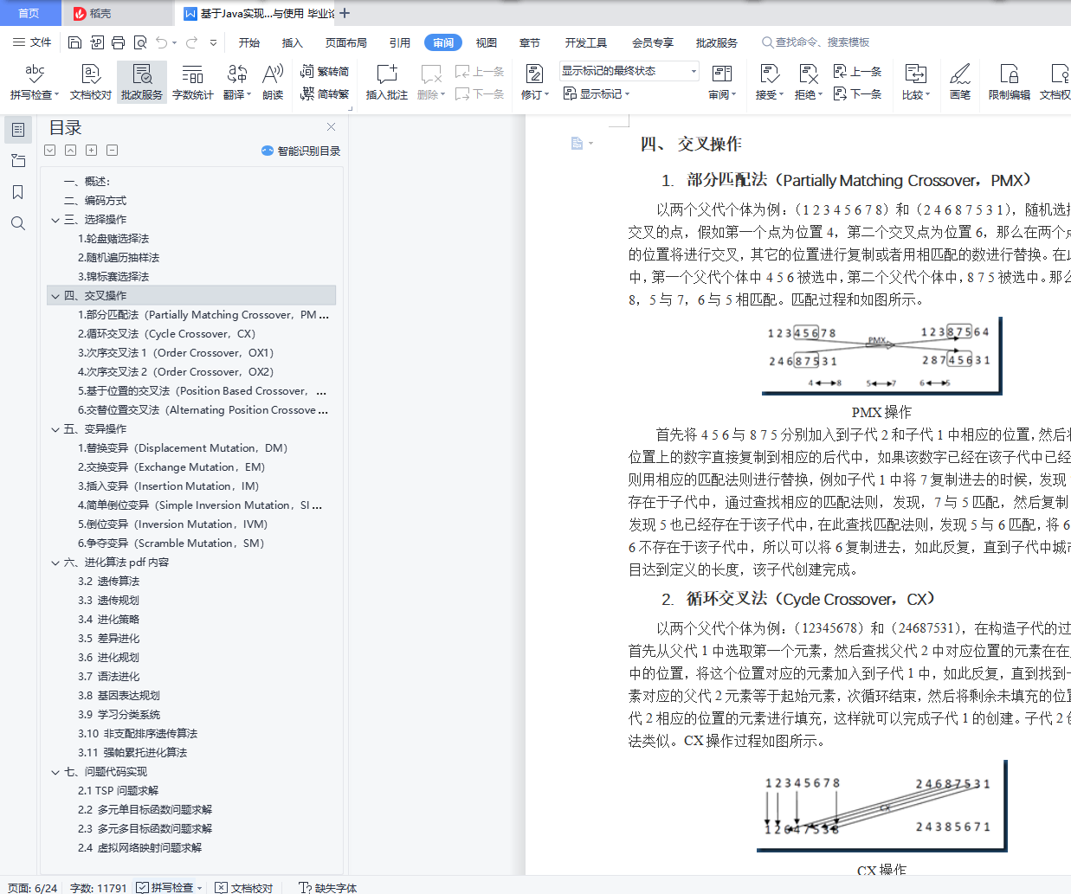Screen dimensions: 1071x894
Task: Open a new document tab with plus
Action: (x=345, y=13)
